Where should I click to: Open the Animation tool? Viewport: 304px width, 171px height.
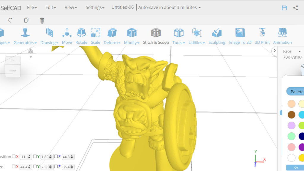[282, 36]
